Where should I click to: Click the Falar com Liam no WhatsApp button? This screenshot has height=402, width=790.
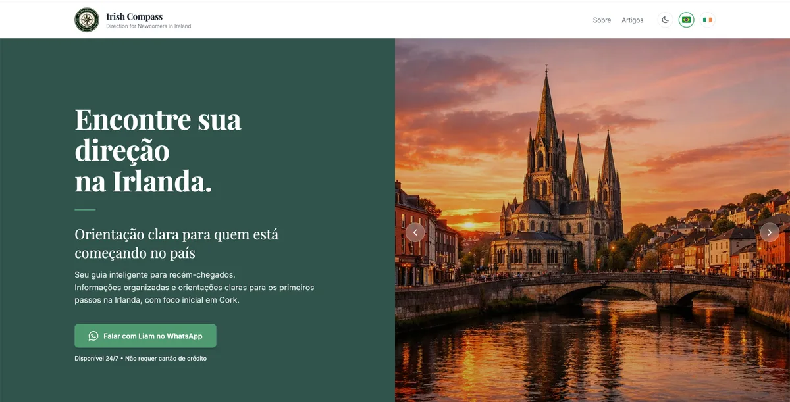145,336
